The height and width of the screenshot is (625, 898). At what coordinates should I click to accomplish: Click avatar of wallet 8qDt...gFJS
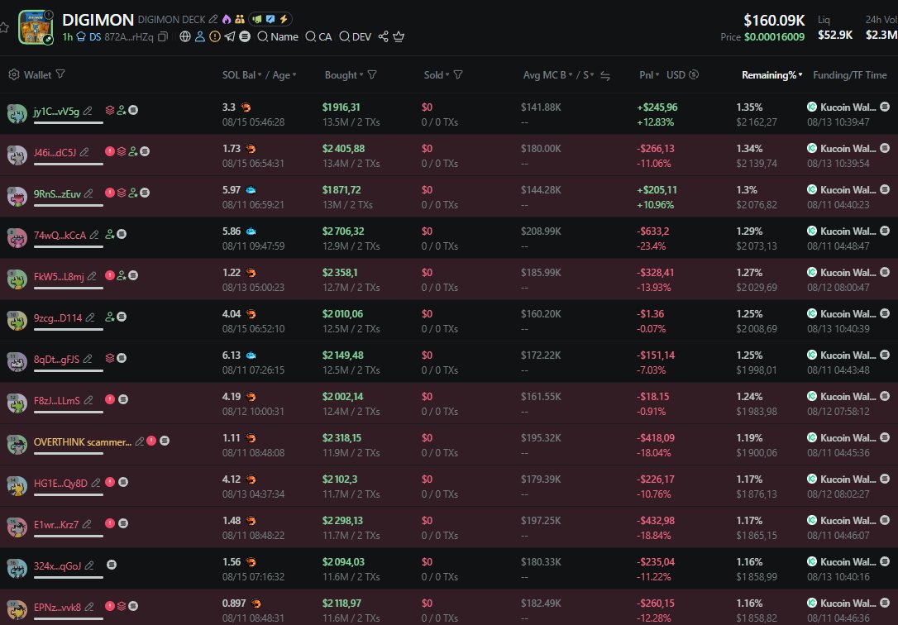point(17,361)
